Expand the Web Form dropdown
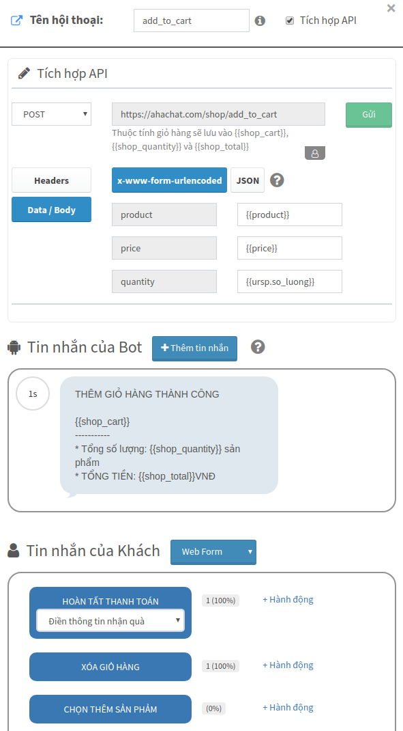The width and height of the screenshot is (403, 731). tap(213, 552)
